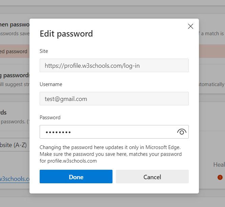This screenshot has height=207, width=225.
Task: Click the Health column header
Action: click(x=219, y=165)
